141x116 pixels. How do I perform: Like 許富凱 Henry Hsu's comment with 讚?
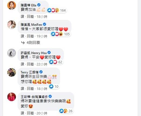[x=22, y=64]
